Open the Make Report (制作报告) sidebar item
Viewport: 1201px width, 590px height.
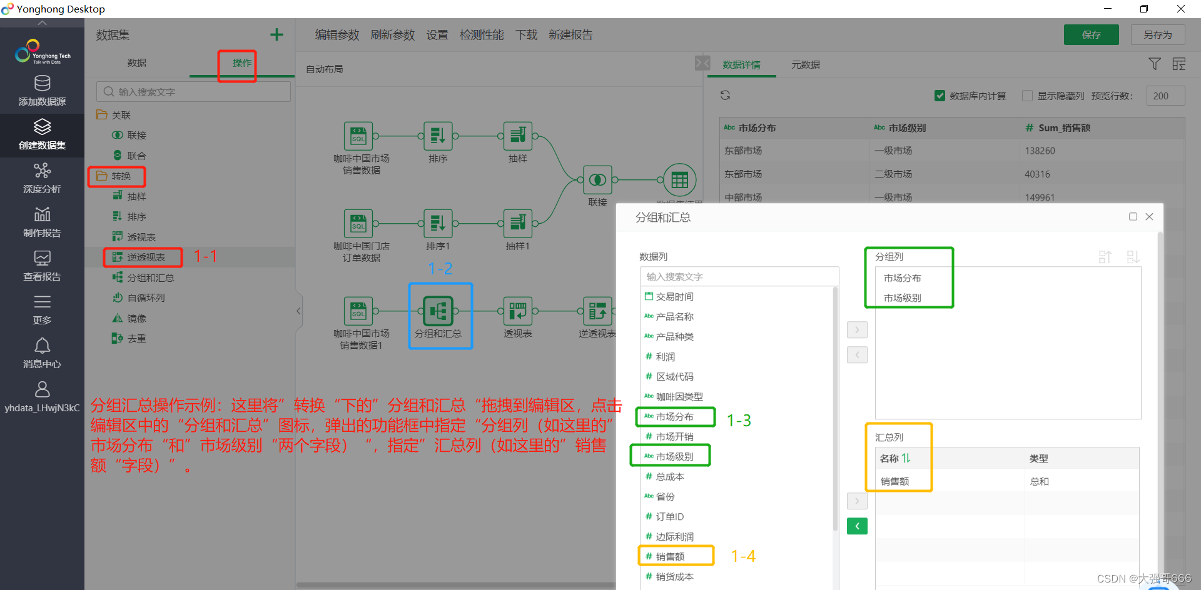(42, 222)
